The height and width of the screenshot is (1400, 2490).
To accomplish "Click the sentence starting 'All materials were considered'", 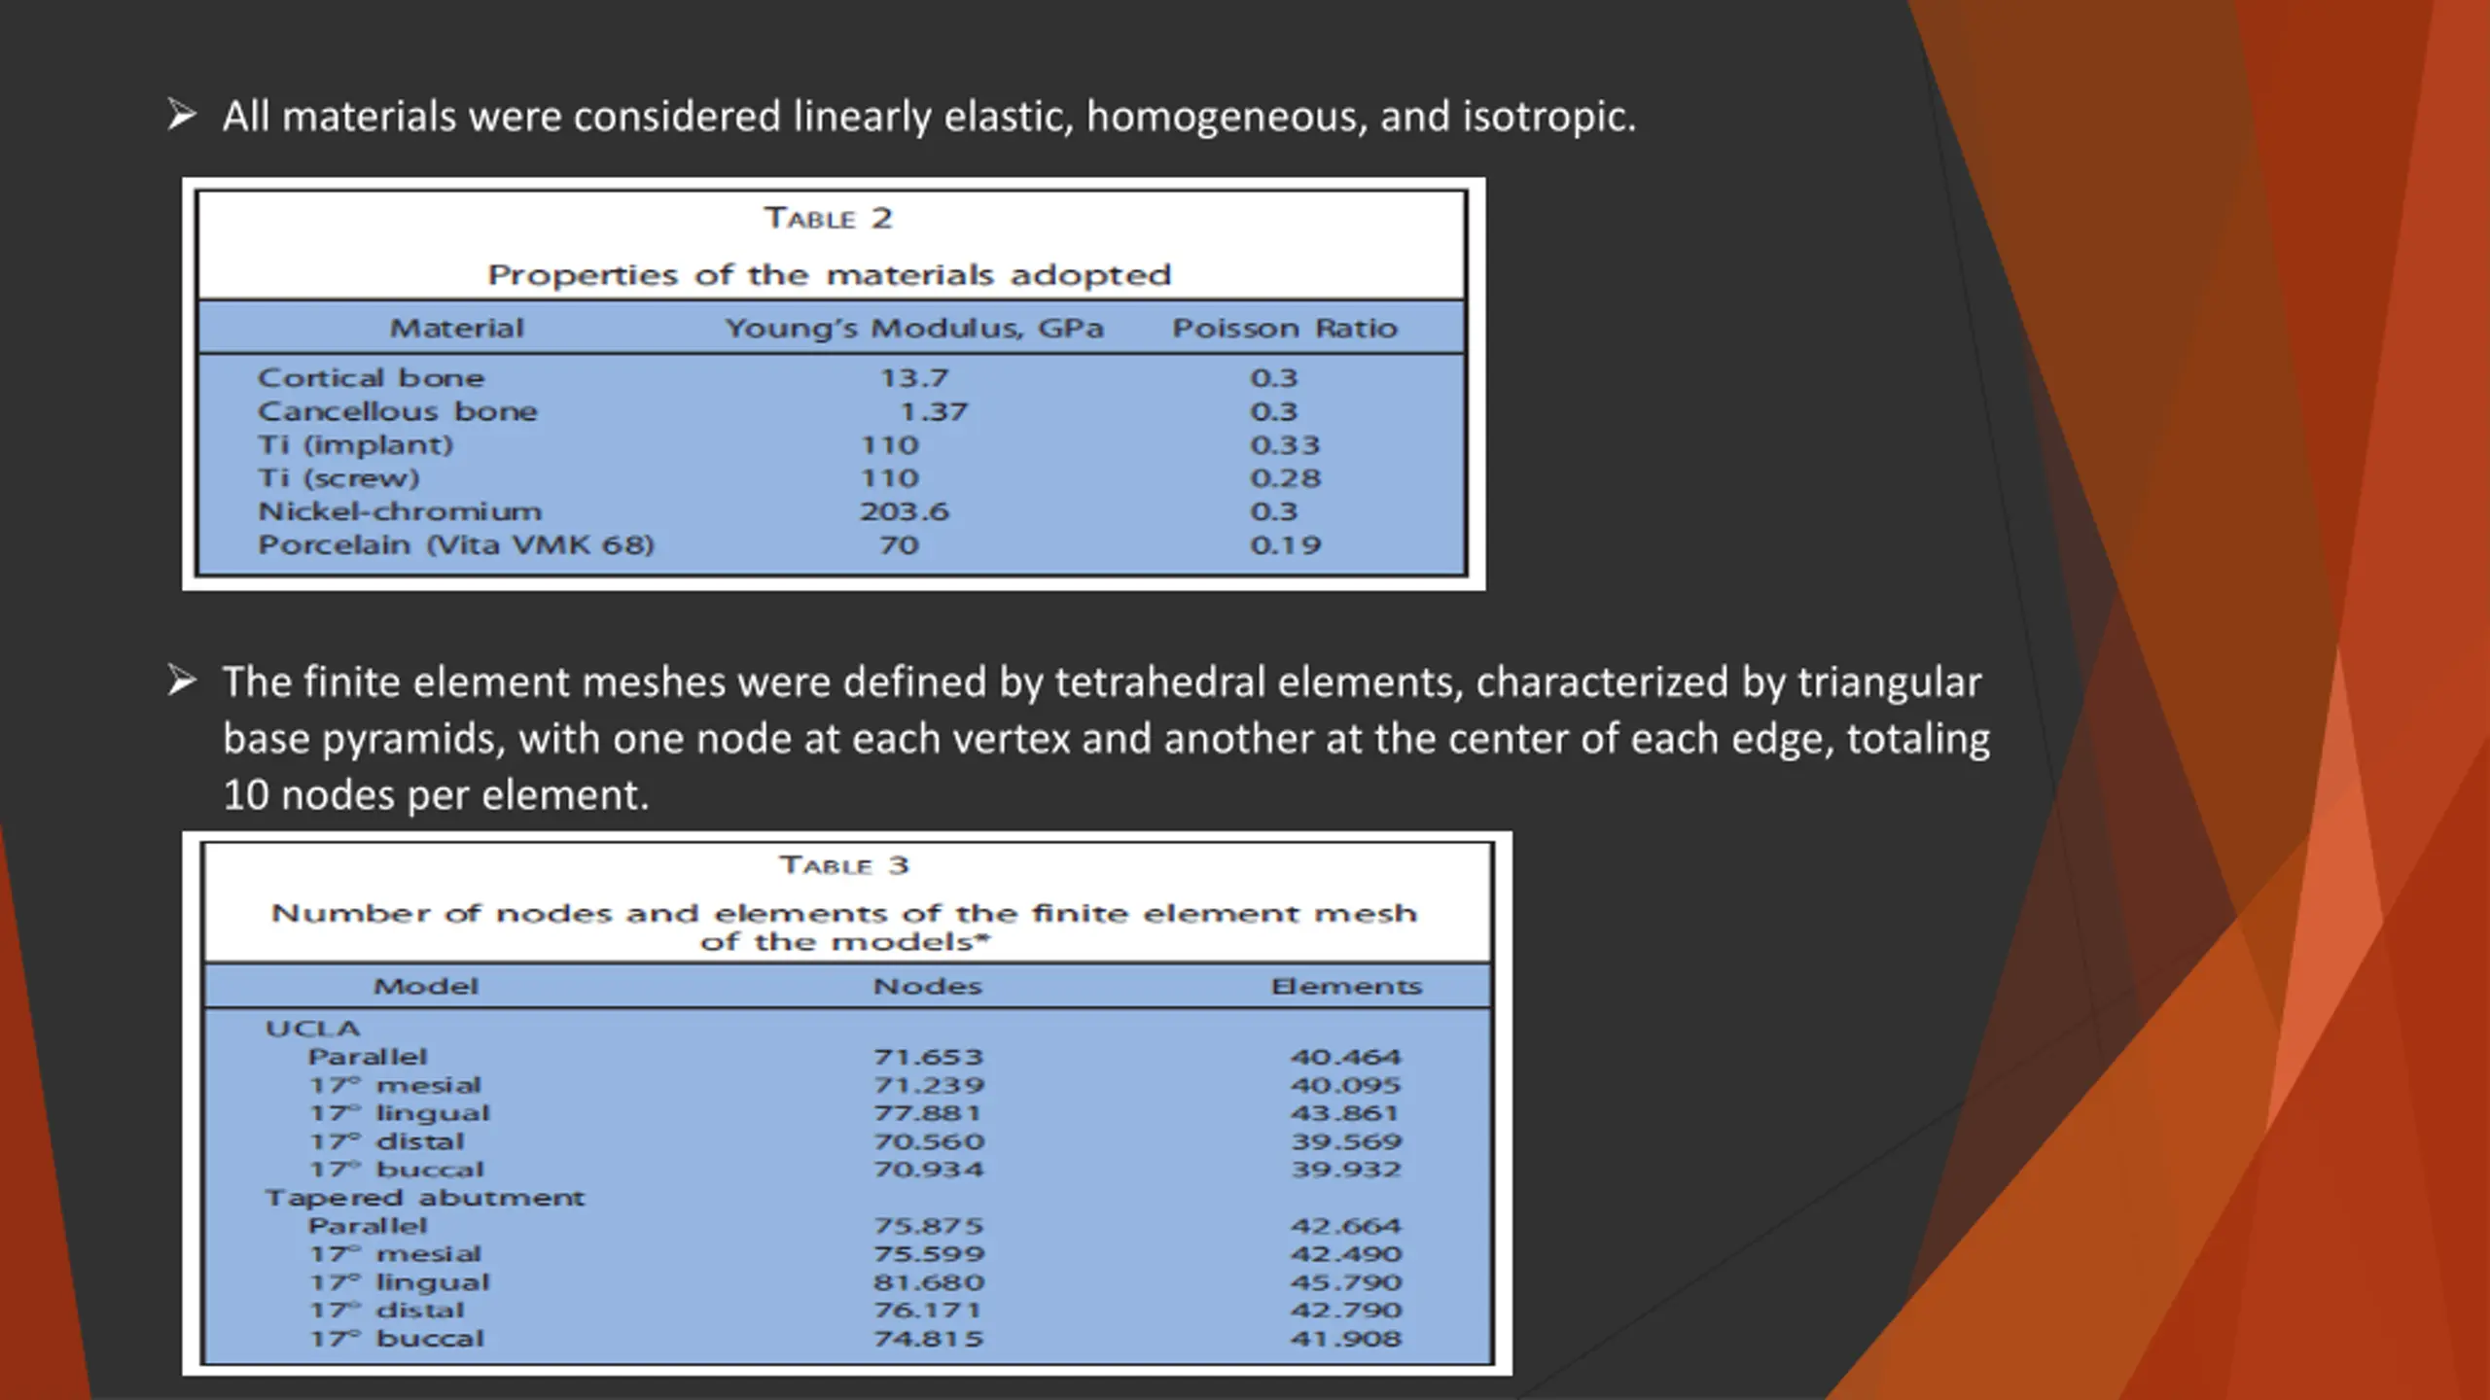I will click(x=929, y=117).
